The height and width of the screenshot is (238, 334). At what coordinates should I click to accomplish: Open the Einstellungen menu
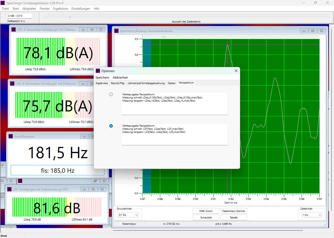point(81,9)
